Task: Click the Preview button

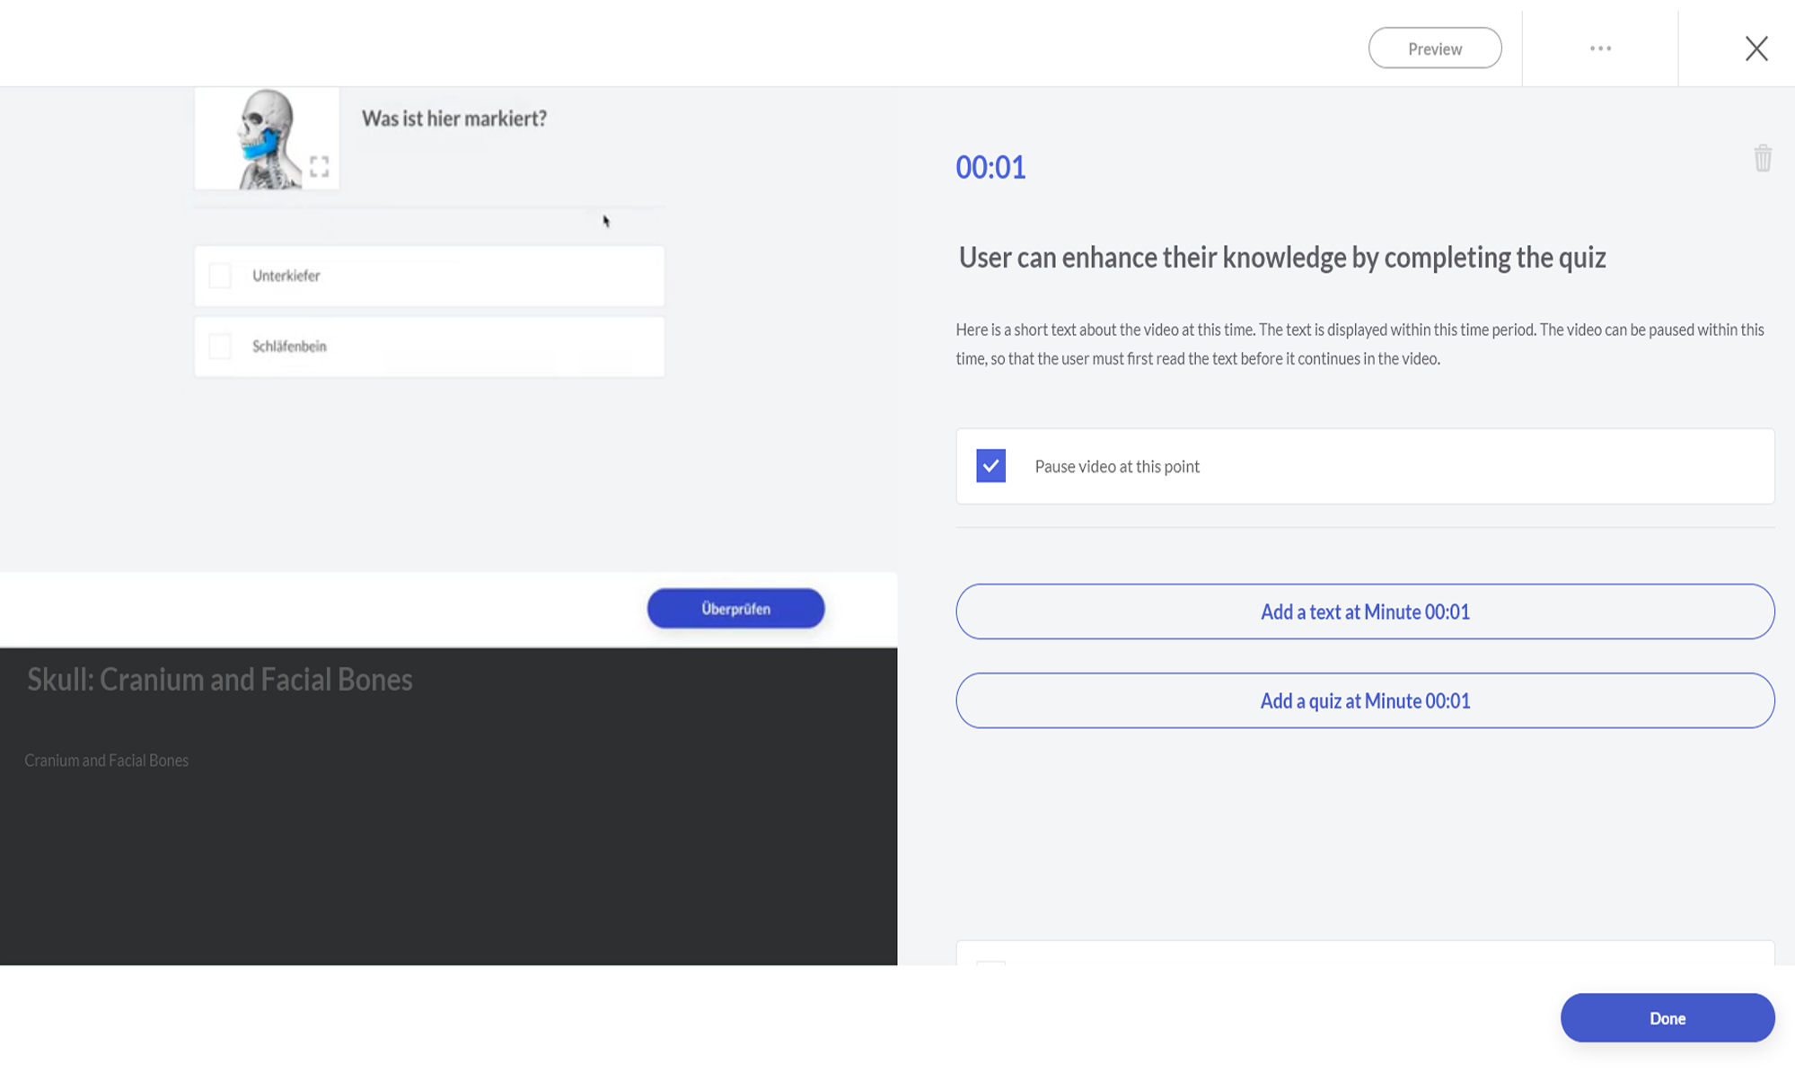Action: (1434, 48)
